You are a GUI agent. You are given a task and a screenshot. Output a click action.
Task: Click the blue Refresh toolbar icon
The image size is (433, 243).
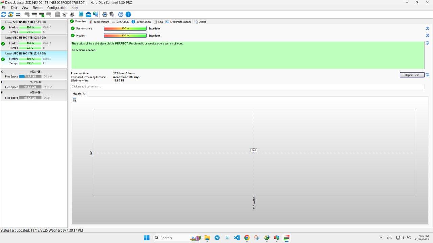coord(4,15)
